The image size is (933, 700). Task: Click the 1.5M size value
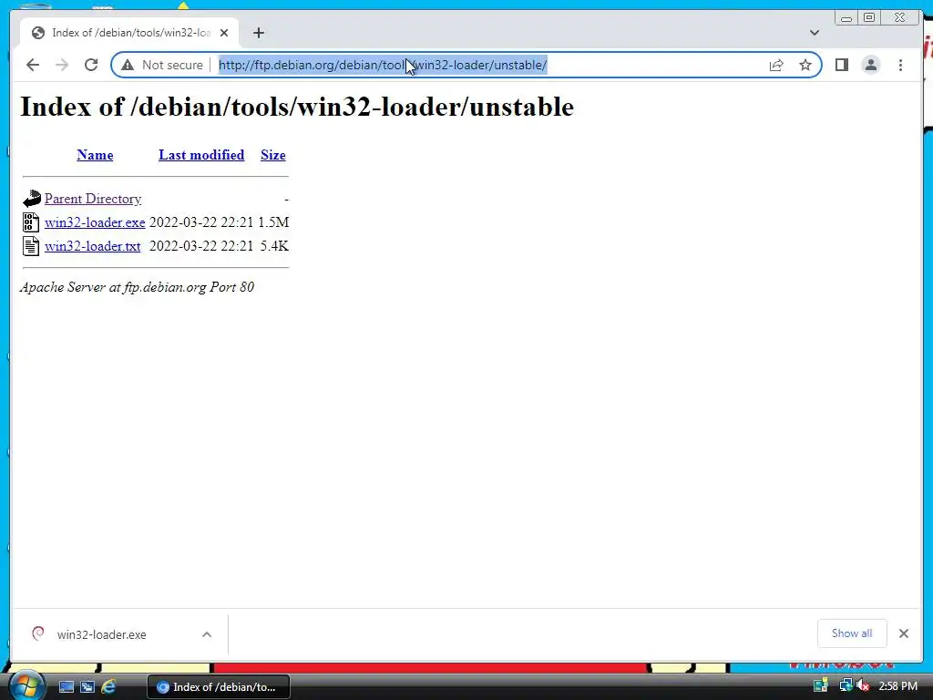[273, 222]
